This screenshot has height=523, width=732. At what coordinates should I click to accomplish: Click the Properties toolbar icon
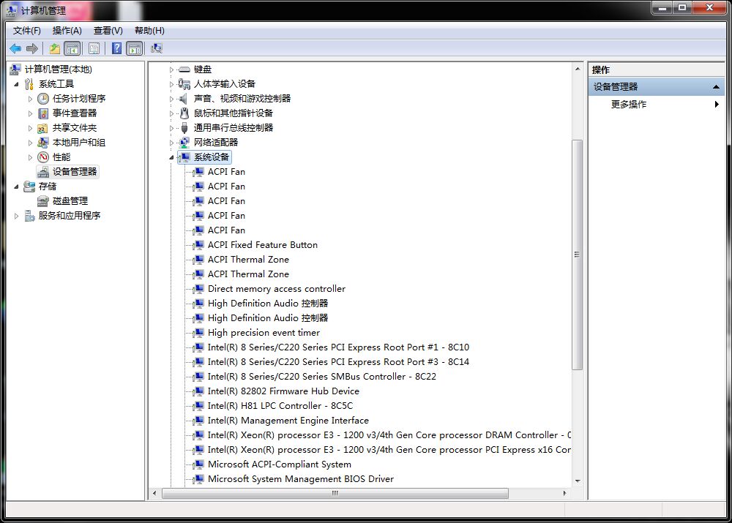(94, 48)
